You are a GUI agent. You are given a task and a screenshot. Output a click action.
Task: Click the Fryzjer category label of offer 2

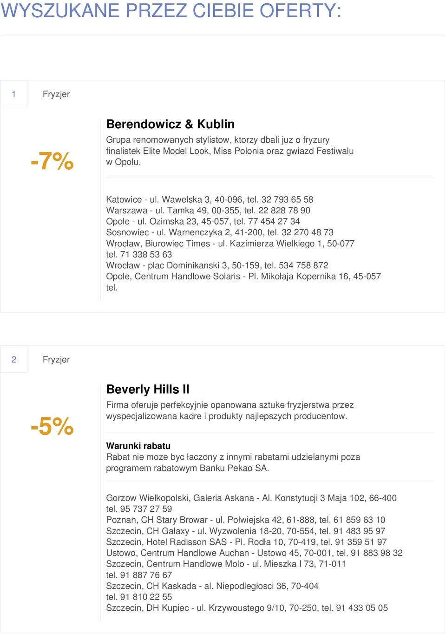[56, 359]
